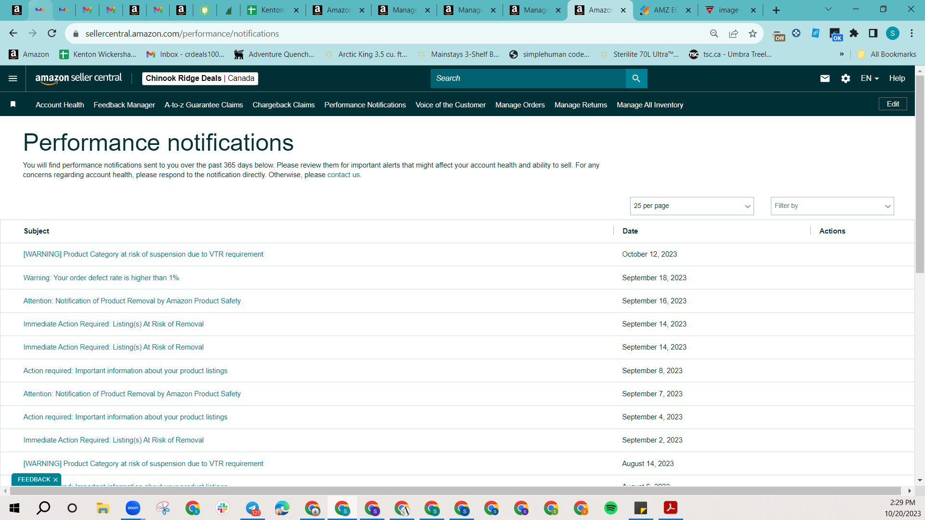Close the FEEDBACK tab with its X
925x520 pixels.
click(x=56, y=480)
